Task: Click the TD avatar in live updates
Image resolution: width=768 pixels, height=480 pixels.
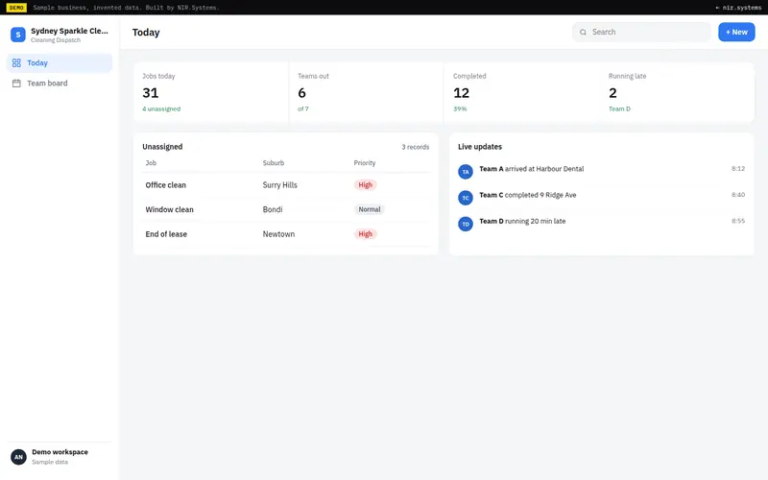Action: click(466, 225)
